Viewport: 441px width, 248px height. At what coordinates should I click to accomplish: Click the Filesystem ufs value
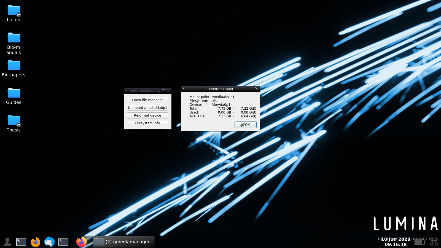click(214, 101)
